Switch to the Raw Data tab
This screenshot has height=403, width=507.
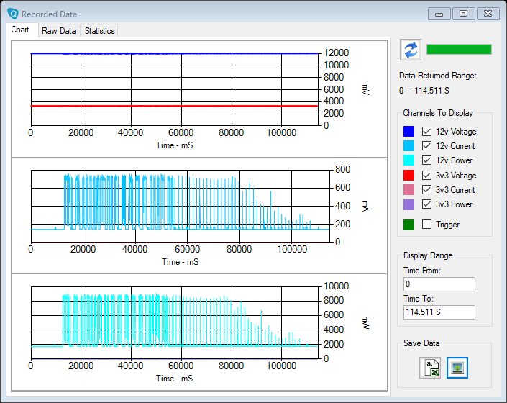tap(58, 31)
